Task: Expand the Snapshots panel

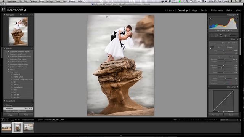Action: point(5,101)
